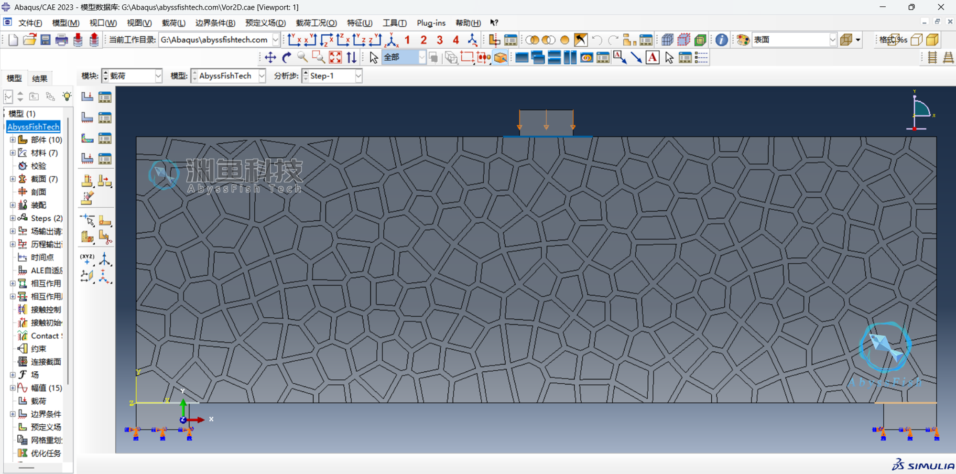This screenshot has height=474, width=956.
Task: Expand the 材料 (7) tree node
Action: (x=12, y=153)
